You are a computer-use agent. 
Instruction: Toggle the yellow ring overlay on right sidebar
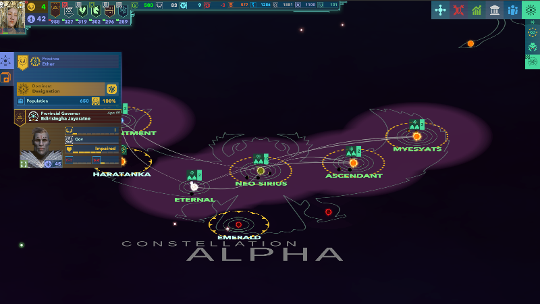point(533,32)
